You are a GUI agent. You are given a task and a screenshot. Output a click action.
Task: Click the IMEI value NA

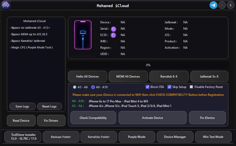[123, 41]
